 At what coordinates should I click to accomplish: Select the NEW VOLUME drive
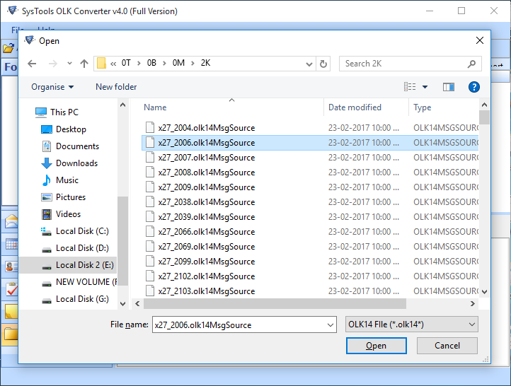pos(79,282)
